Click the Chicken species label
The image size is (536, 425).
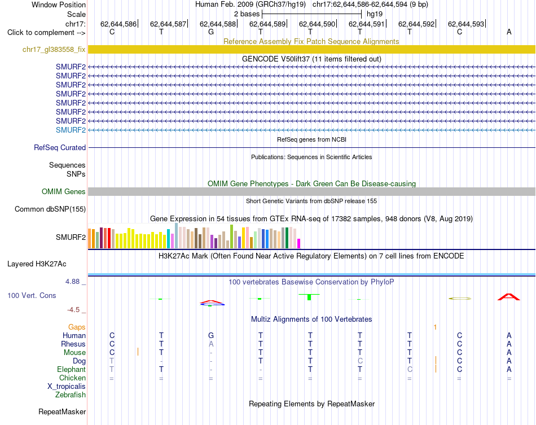72,378
